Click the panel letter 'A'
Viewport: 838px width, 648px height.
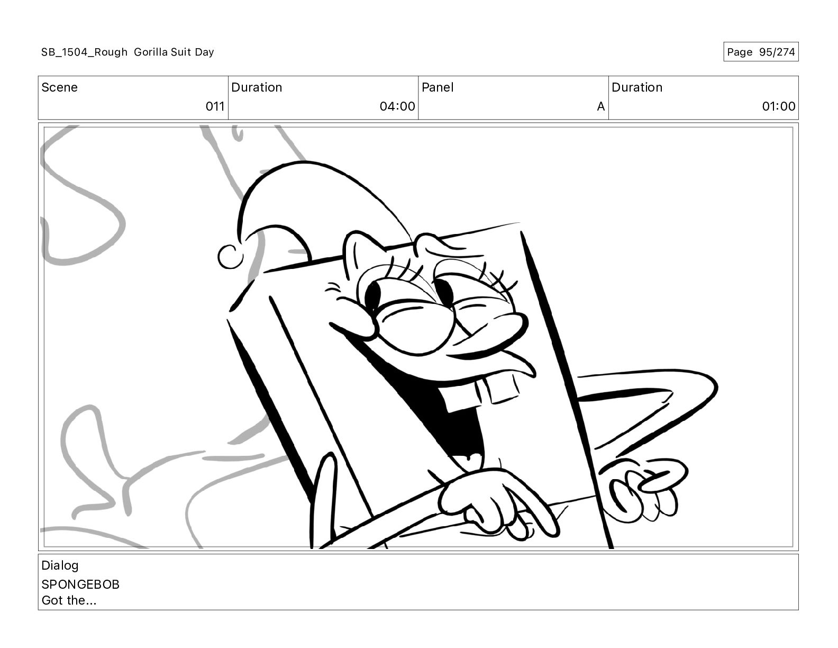[600, 106]
